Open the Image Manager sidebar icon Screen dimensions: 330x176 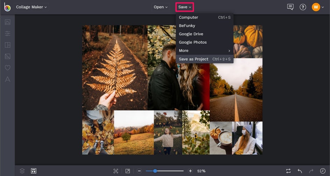[8, 22]
